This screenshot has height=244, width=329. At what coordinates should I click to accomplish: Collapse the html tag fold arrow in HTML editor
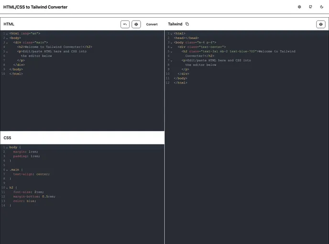pyautogui.click(x=7, y=34)
